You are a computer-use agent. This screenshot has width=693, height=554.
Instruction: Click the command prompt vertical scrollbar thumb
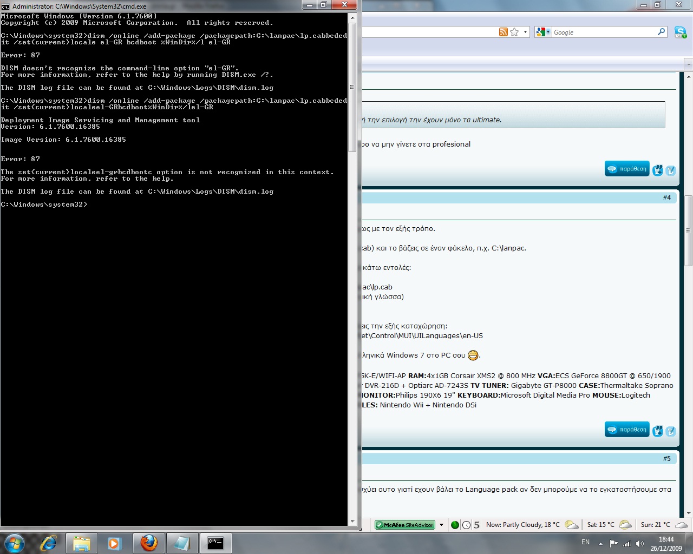click(352, 87)
